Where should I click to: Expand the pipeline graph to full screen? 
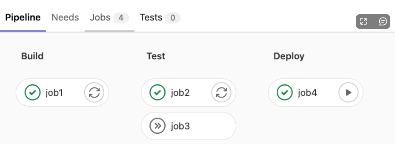click(364, 21)
